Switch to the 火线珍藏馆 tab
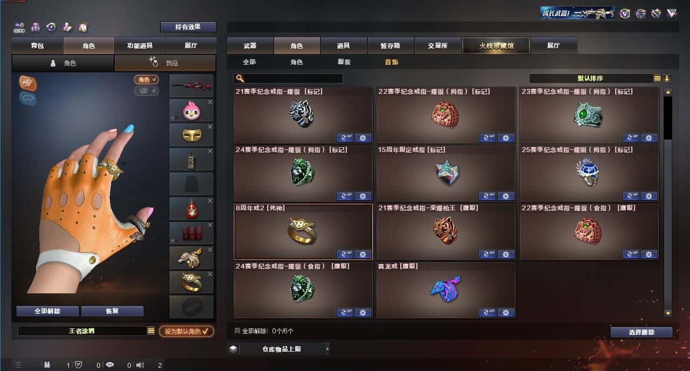Image resolution: width=690 pixels, height=371 pixels. point(496,46)
